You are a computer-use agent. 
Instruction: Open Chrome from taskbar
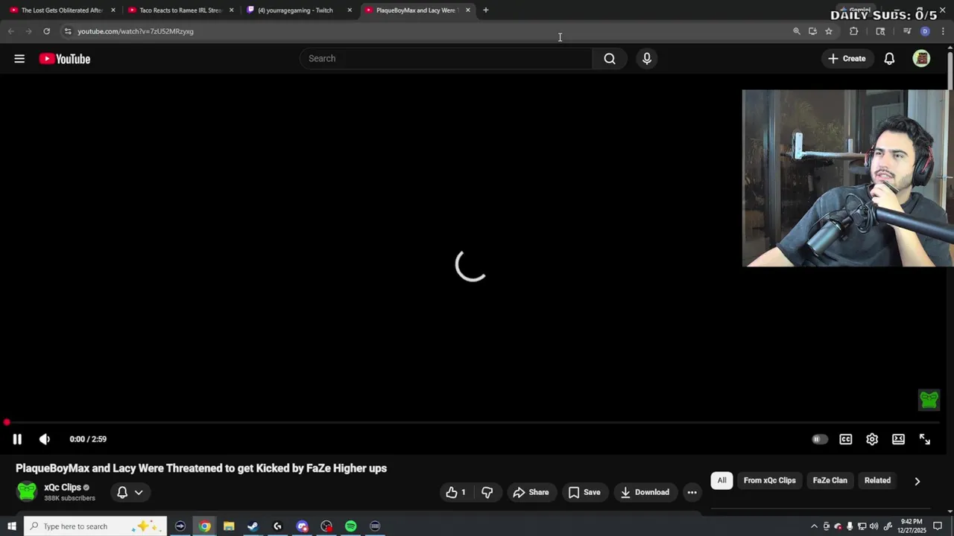[204, 526]
